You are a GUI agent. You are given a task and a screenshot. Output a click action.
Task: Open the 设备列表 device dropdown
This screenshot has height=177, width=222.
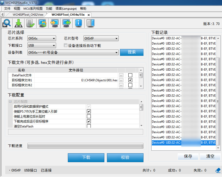coord(73,52)
